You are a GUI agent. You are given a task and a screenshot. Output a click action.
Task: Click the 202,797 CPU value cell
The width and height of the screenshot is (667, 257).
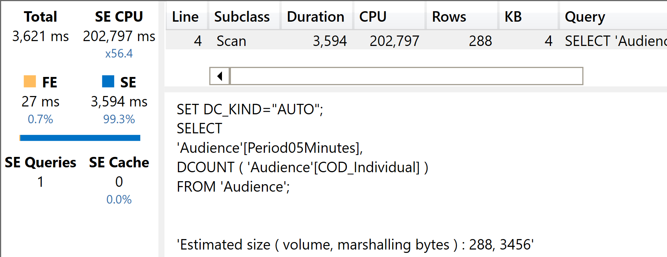(x=394, y=41)
